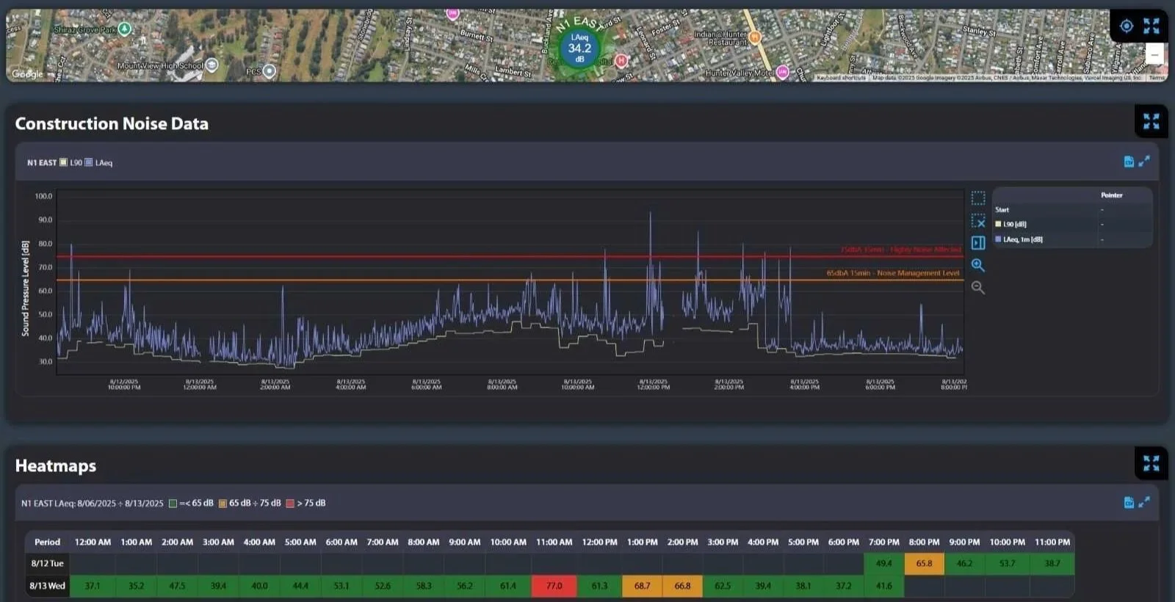Image resolution: width=1175 pixels, height=602 pixels.
Task: Select the Shiraz Grove Park map pin
Action: click(124, 29)
